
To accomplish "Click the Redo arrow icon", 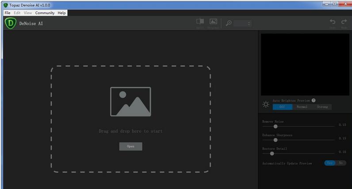I will [344, 22].
